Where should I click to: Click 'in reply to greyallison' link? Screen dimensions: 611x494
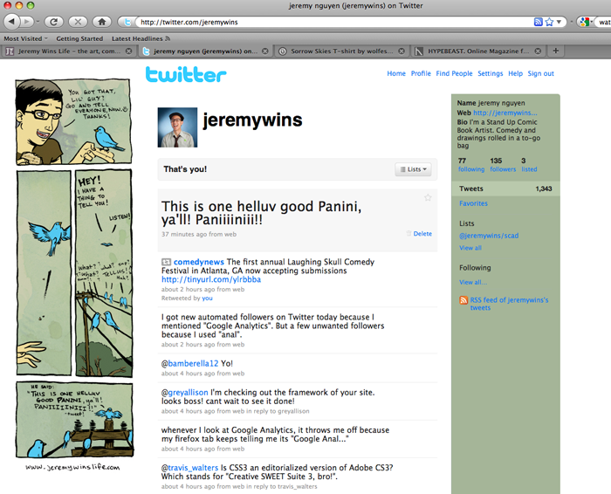tap(278, 411)
